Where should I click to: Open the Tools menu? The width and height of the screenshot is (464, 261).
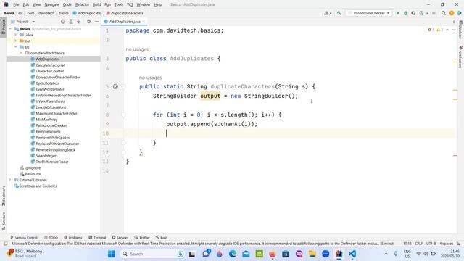119,4
